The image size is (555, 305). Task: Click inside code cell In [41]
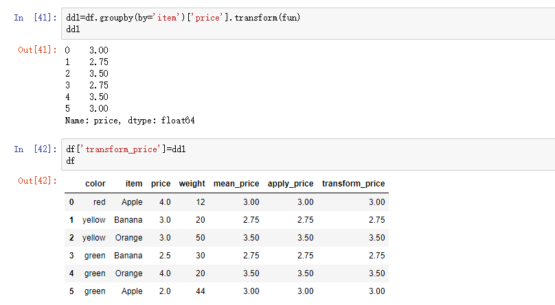tap(308, 24)
